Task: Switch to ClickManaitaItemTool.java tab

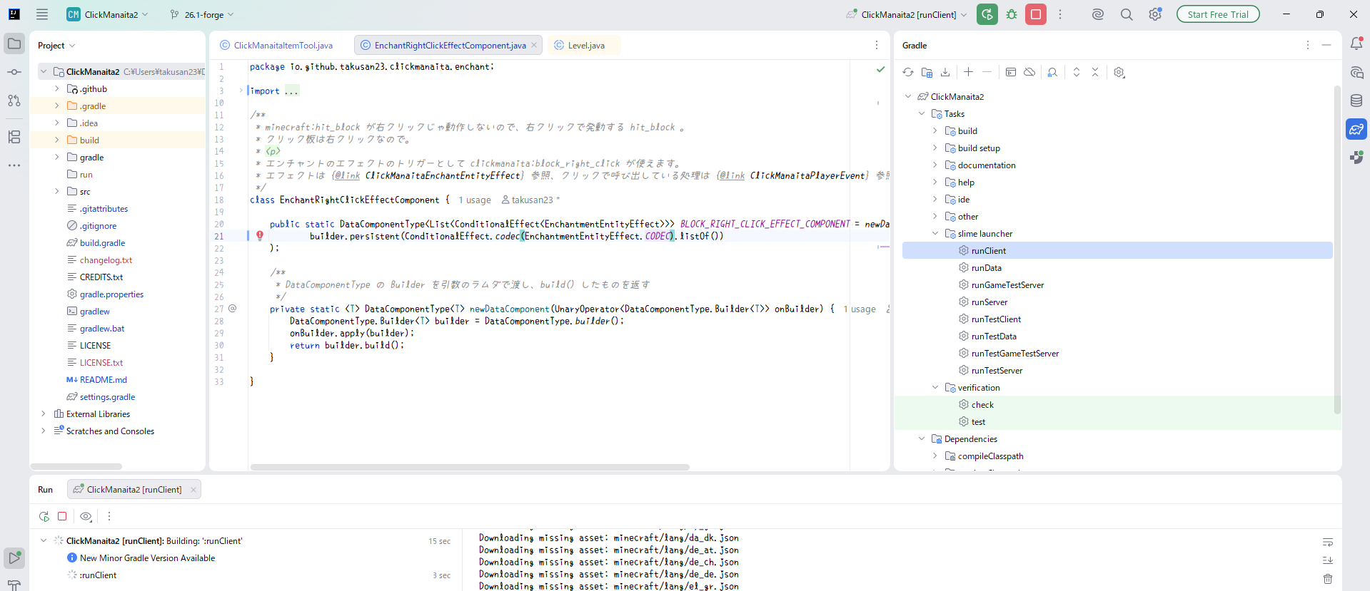Action: click(x=283, y=46)
